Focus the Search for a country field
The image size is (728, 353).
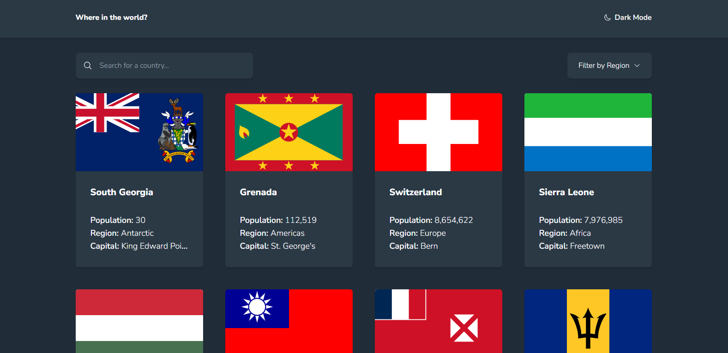pyautogui.click(x=164, y=66)
